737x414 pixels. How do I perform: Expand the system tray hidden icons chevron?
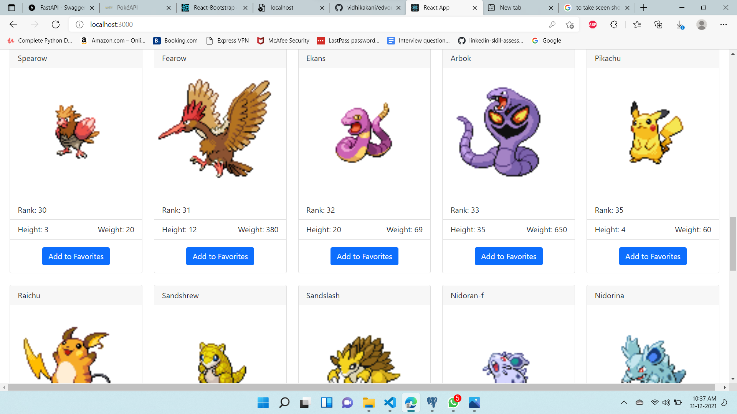[x=624, y=402]
